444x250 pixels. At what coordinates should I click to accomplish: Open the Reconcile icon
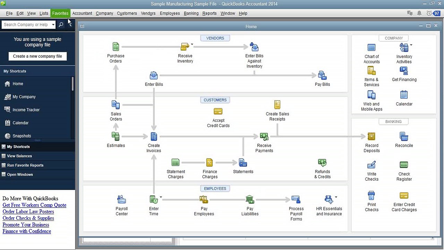click(x=404, y=136)
